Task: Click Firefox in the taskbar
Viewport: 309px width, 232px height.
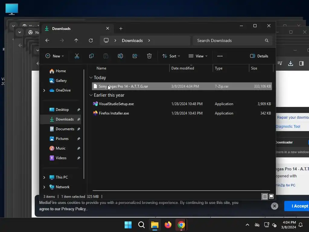Action: (x=168, y=225)
